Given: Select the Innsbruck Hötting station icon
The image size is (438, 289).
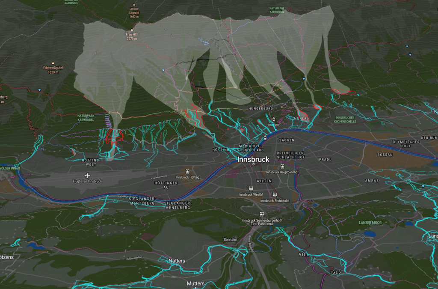Looking at the screenshot, I should 187,171.
